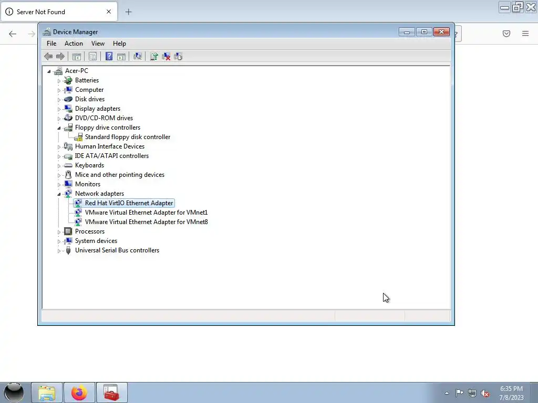The image size is (538, 403).
Task: Click the Windows Start orb
Action: [x=14, y=393]
